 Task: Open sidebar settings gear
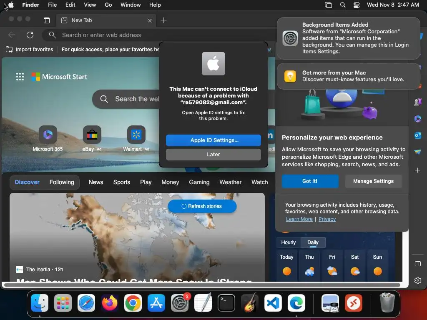point(418,280)
